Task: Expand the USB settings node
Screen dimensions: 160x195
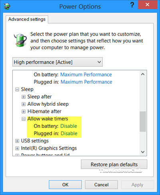Action: (x=17, y=141)
